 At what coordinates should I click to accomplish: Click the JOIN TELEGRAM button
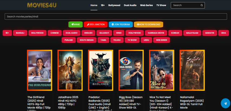[121, 25]
